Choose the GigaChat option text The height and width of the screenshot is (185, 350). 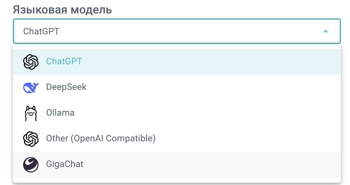[65, 164]
